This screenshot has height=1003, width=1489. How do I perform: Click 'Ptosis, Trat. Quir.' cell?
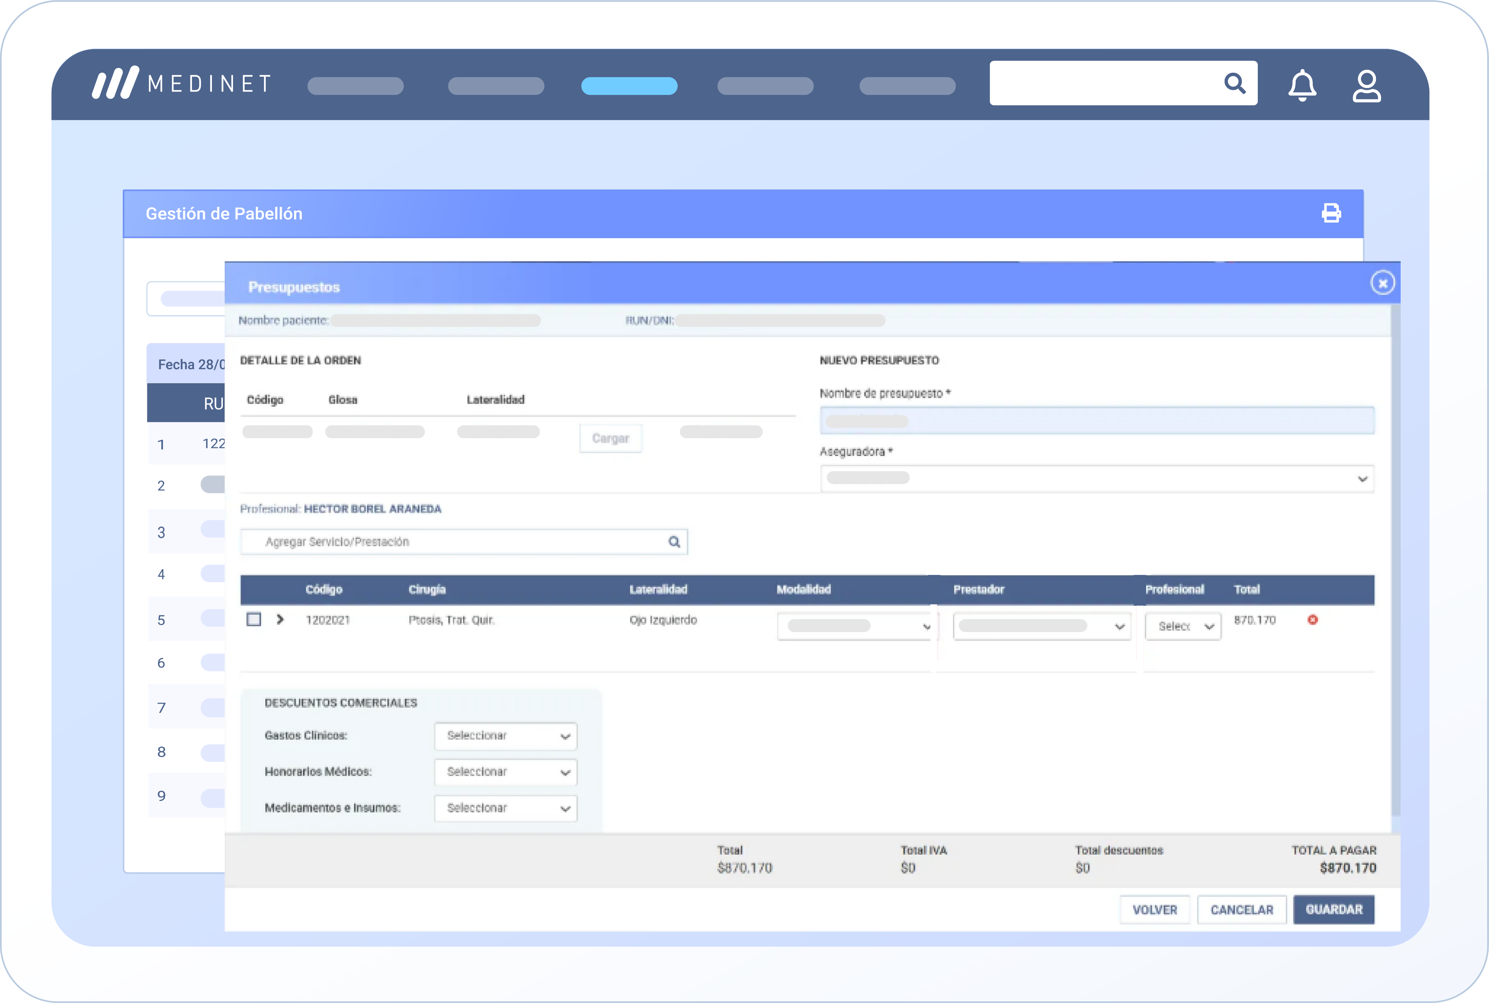pyautogui.click(x=452, y=620)
